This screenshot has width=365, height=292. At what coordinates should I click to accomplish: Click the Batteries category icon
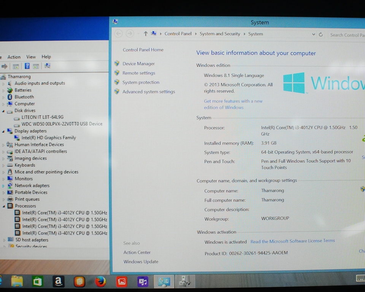[x=10, y=90]
